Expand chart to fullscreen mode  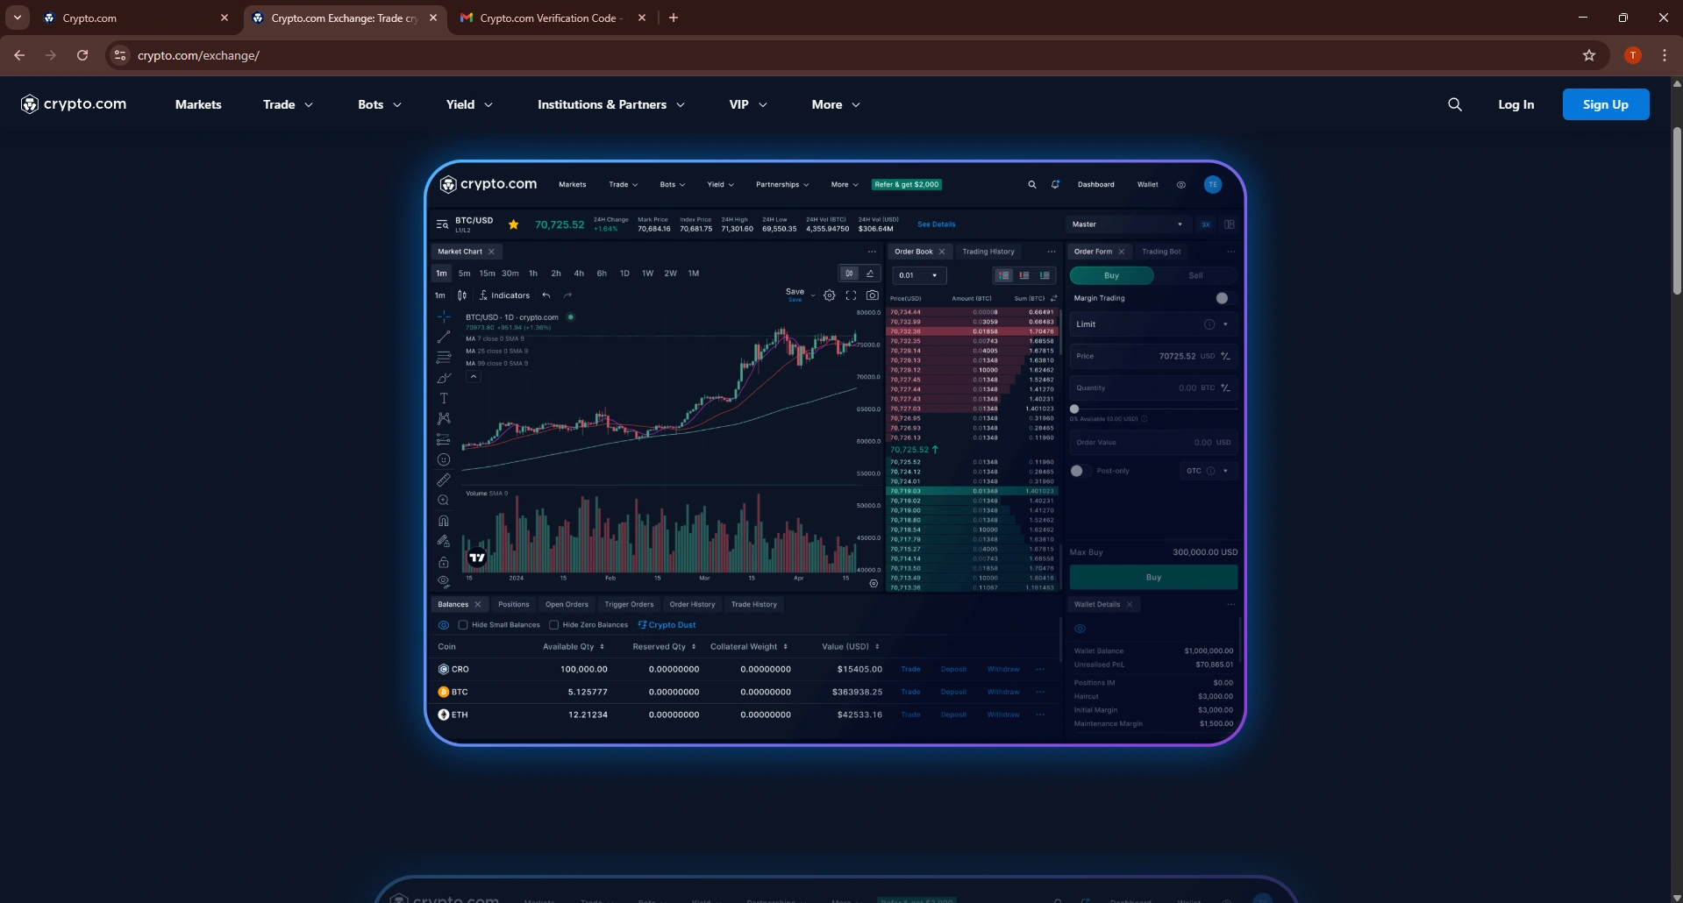(x=851, y=295)
